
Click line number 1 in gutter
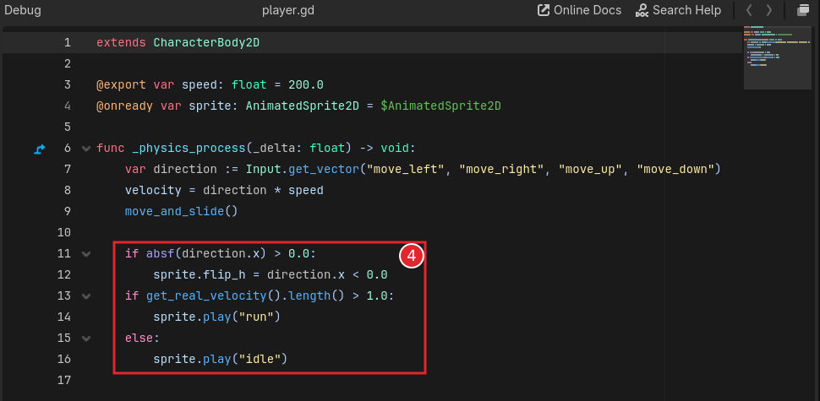coord(68,43)
